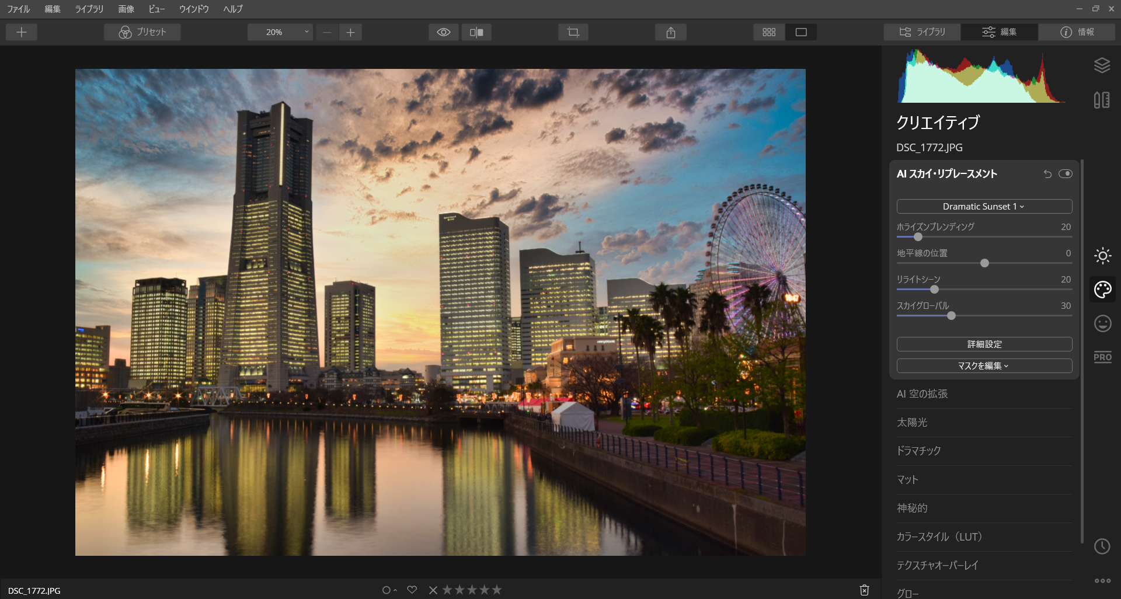Viewport: 1121px width, 599px height.
Task: Toggle the favorite heart for DSC_1772.JPG
Action: pyautogui.click(x=412, y=590)
